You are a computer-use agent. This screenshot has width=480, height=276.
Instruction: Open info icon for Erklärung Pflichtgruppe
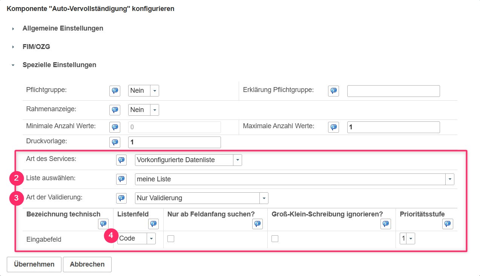coord(333,91)
